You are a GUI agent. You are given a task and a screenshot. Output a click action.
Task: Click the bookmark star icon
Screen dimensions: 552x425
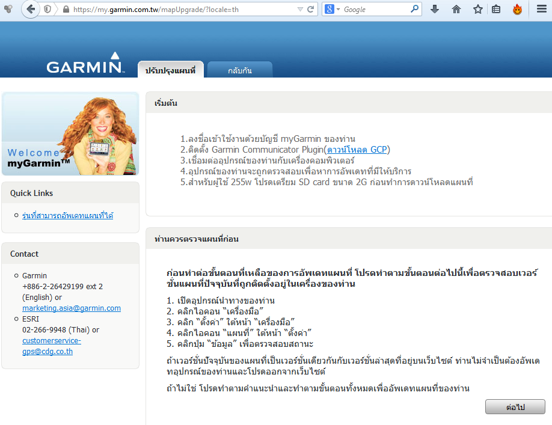click(x=477, y=9)
